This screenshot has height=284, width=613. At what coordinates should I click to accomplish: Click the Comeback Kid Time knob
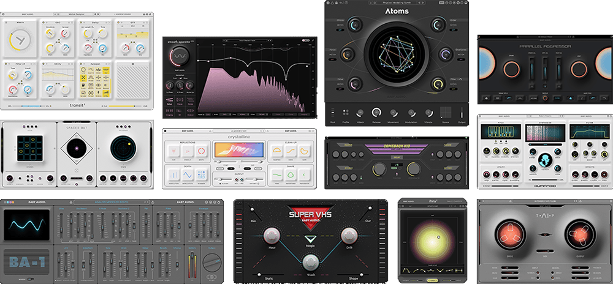(x=380, y=169)
